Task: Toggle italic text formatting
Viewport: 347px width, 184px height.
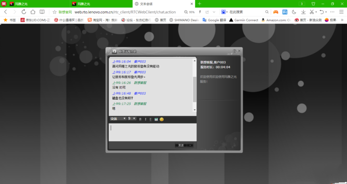Action: [145, 119]
